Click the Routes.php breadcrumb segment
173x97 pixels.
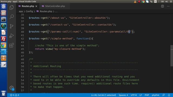tap(46, 11)
